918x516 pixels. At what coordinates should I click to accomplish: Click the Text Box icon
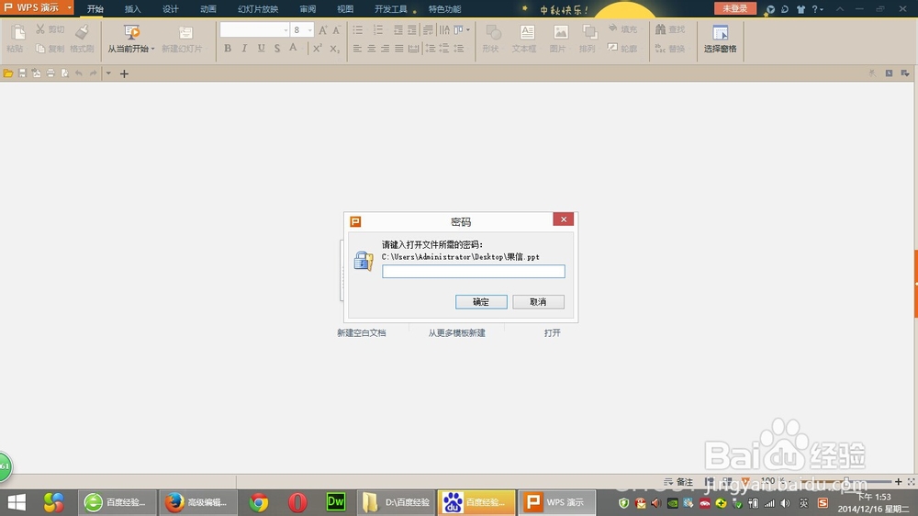(527, 33)
